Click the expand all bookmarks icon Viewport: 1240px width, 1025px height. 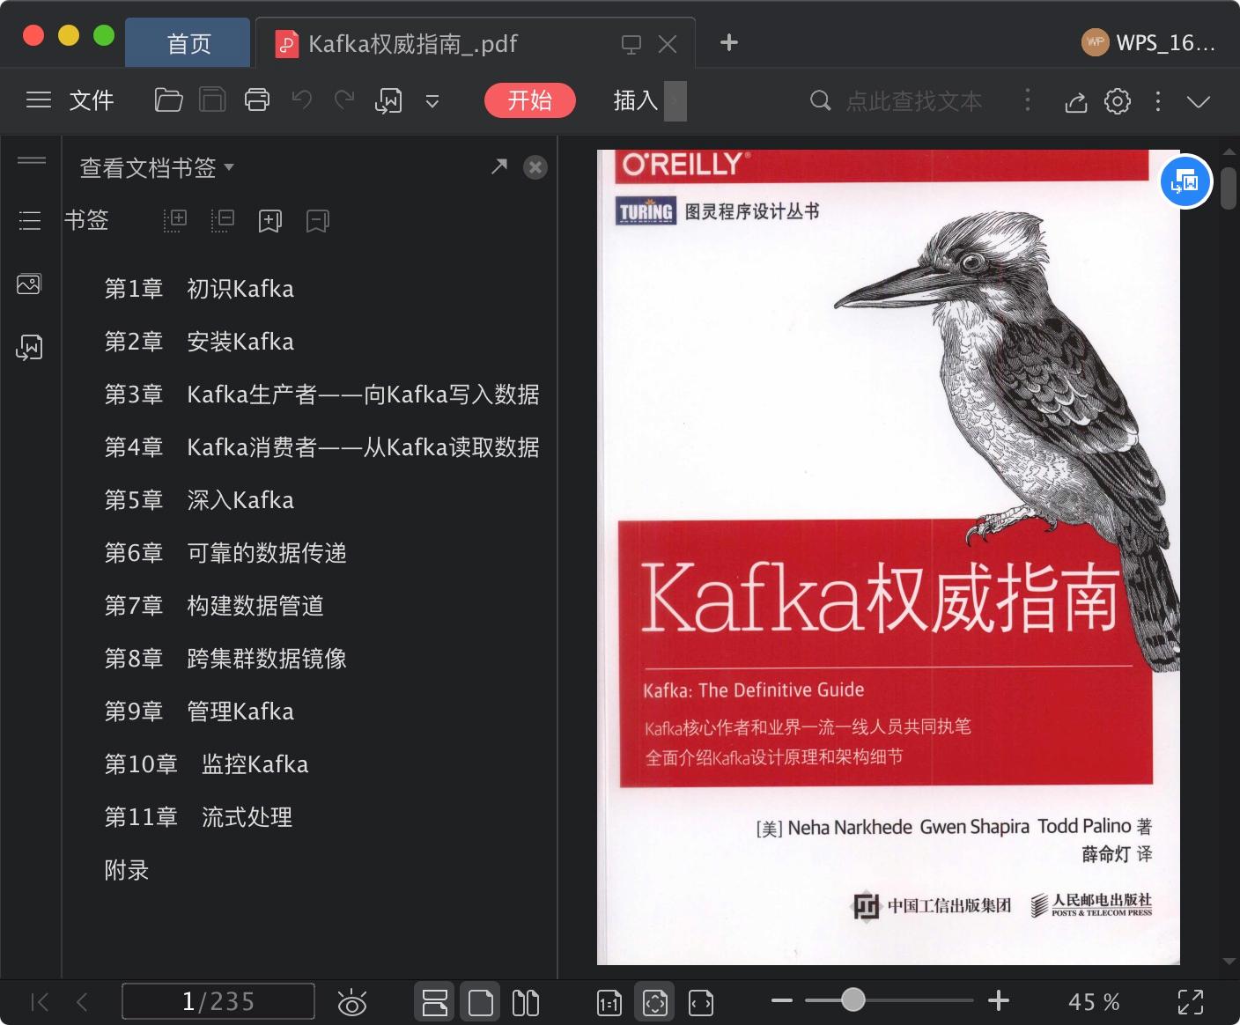(x=175, y=220)
